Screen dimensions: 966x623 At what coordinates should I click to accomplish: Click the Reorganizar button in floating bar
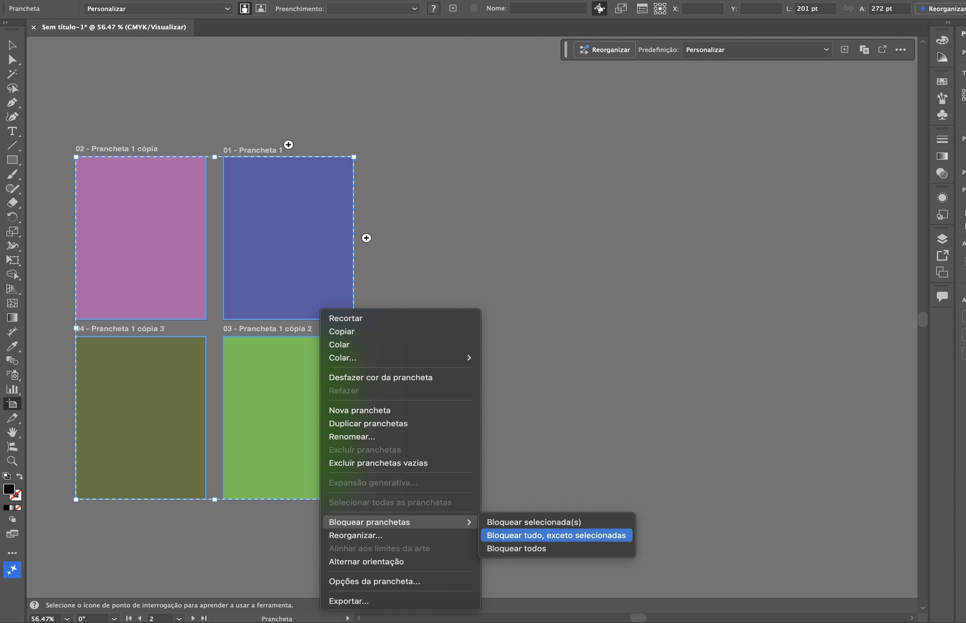(x=604, y=49)
